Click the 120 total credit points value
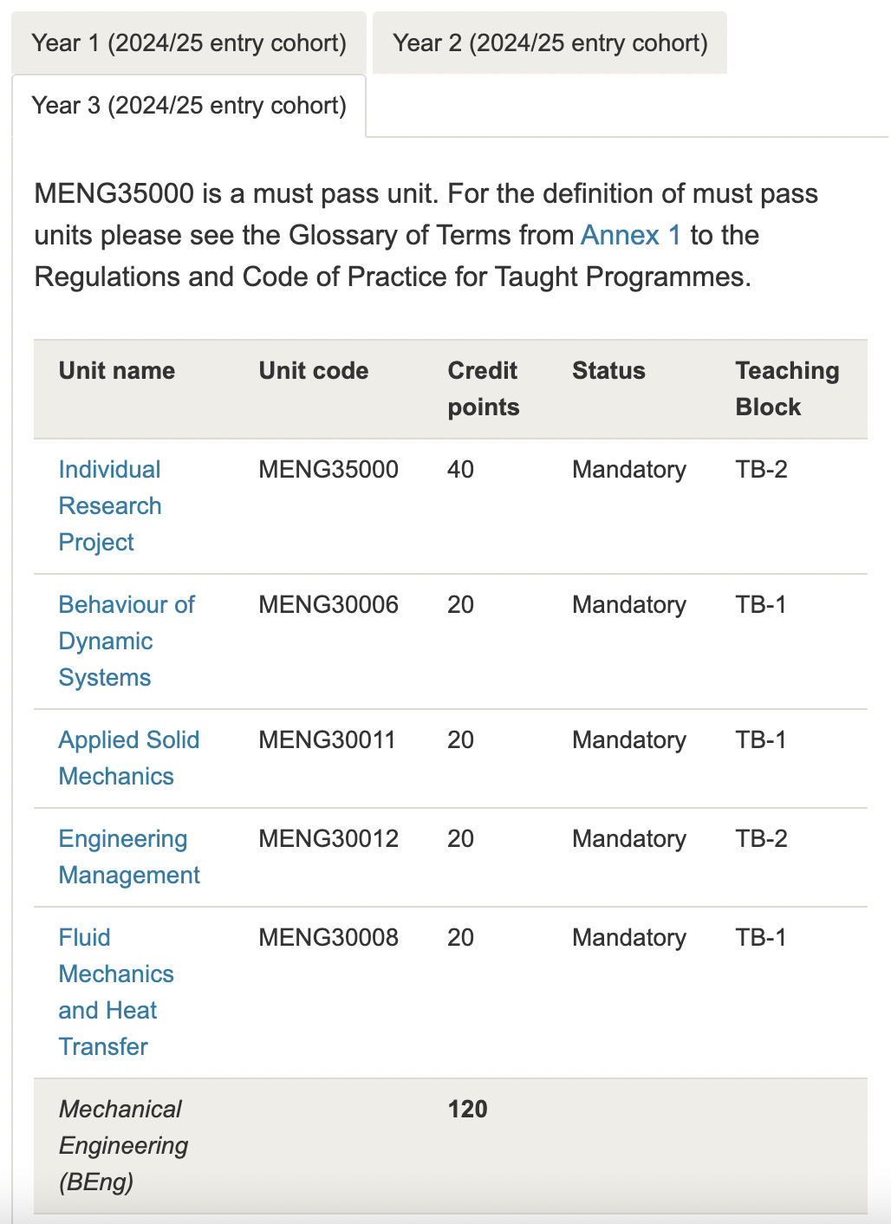 [x=468, y=1109]
